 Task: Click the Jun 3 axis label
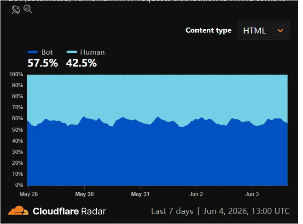coord(252,194)
